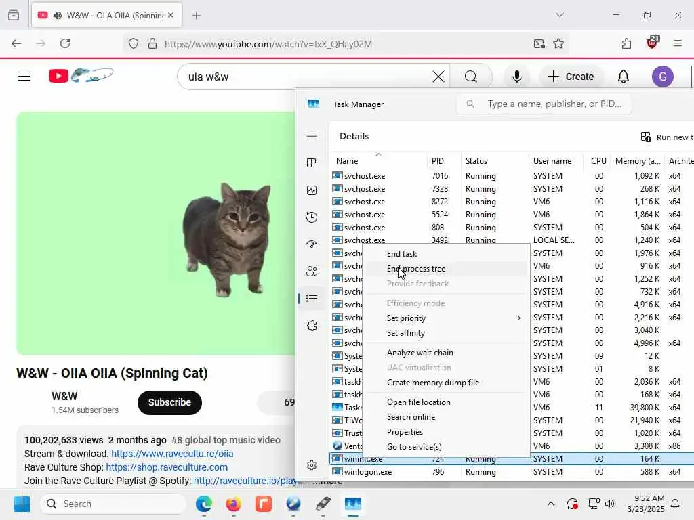694x520 pixels.
Task: Reload the YouTube page
Action: click(65, 43)
